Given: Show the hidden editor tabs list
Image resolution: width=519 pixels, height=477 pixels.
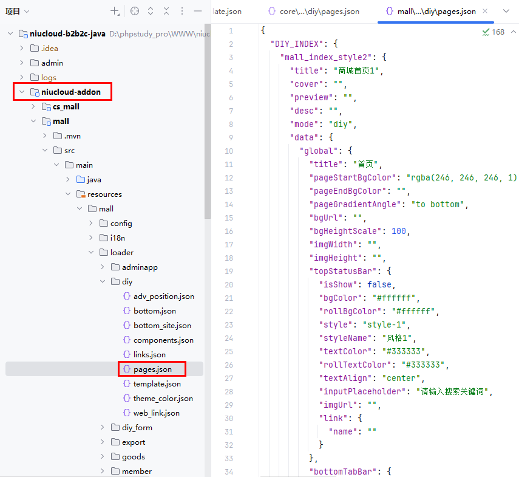Looking at the screenshot, I should [506, 12].
